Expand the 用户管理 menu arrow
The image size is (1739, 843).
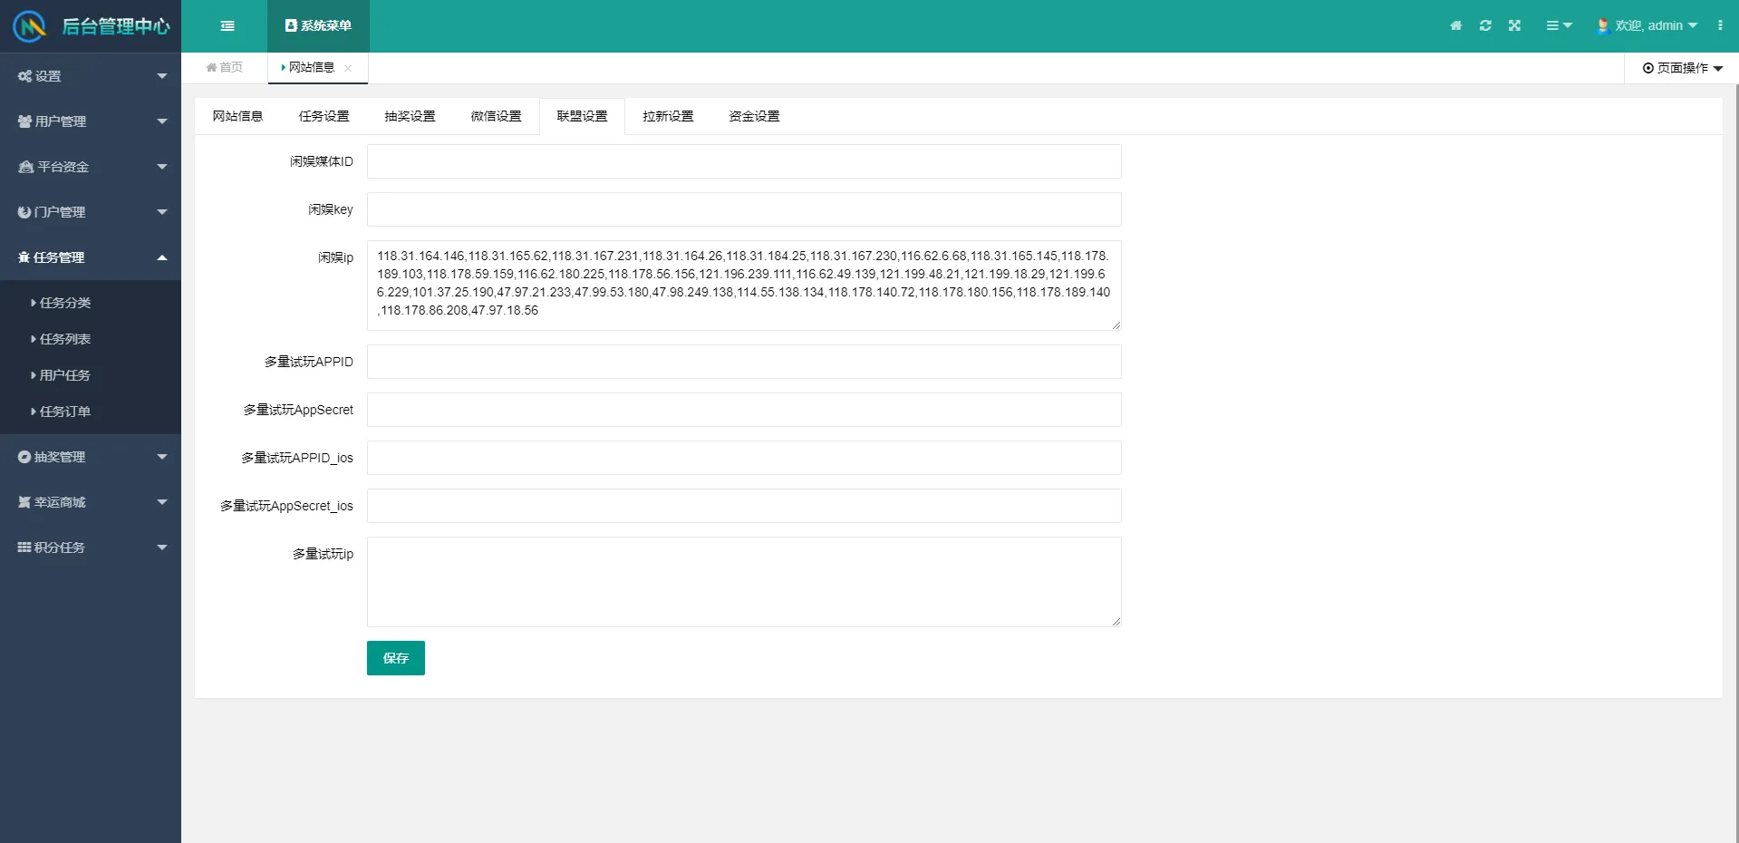coord(162,121)
